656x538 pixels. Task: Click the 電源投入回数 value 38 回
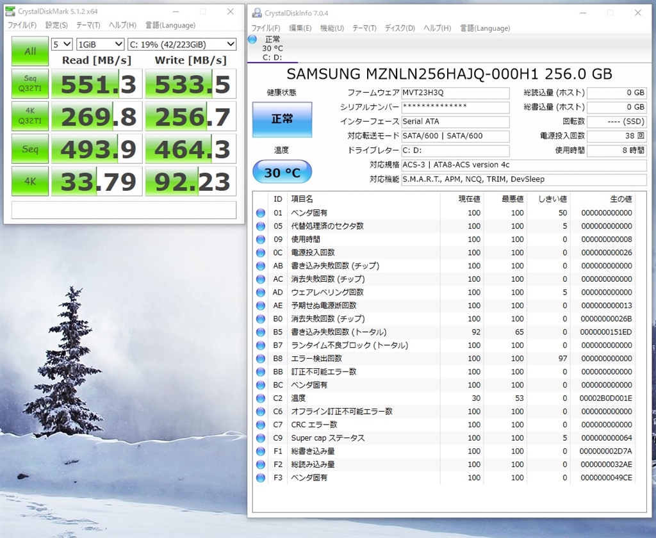[x=617, y=136]
